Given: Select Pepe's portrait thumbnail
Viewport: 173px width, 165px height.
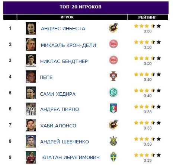Looking at the screenshot, I should (31, 77).
